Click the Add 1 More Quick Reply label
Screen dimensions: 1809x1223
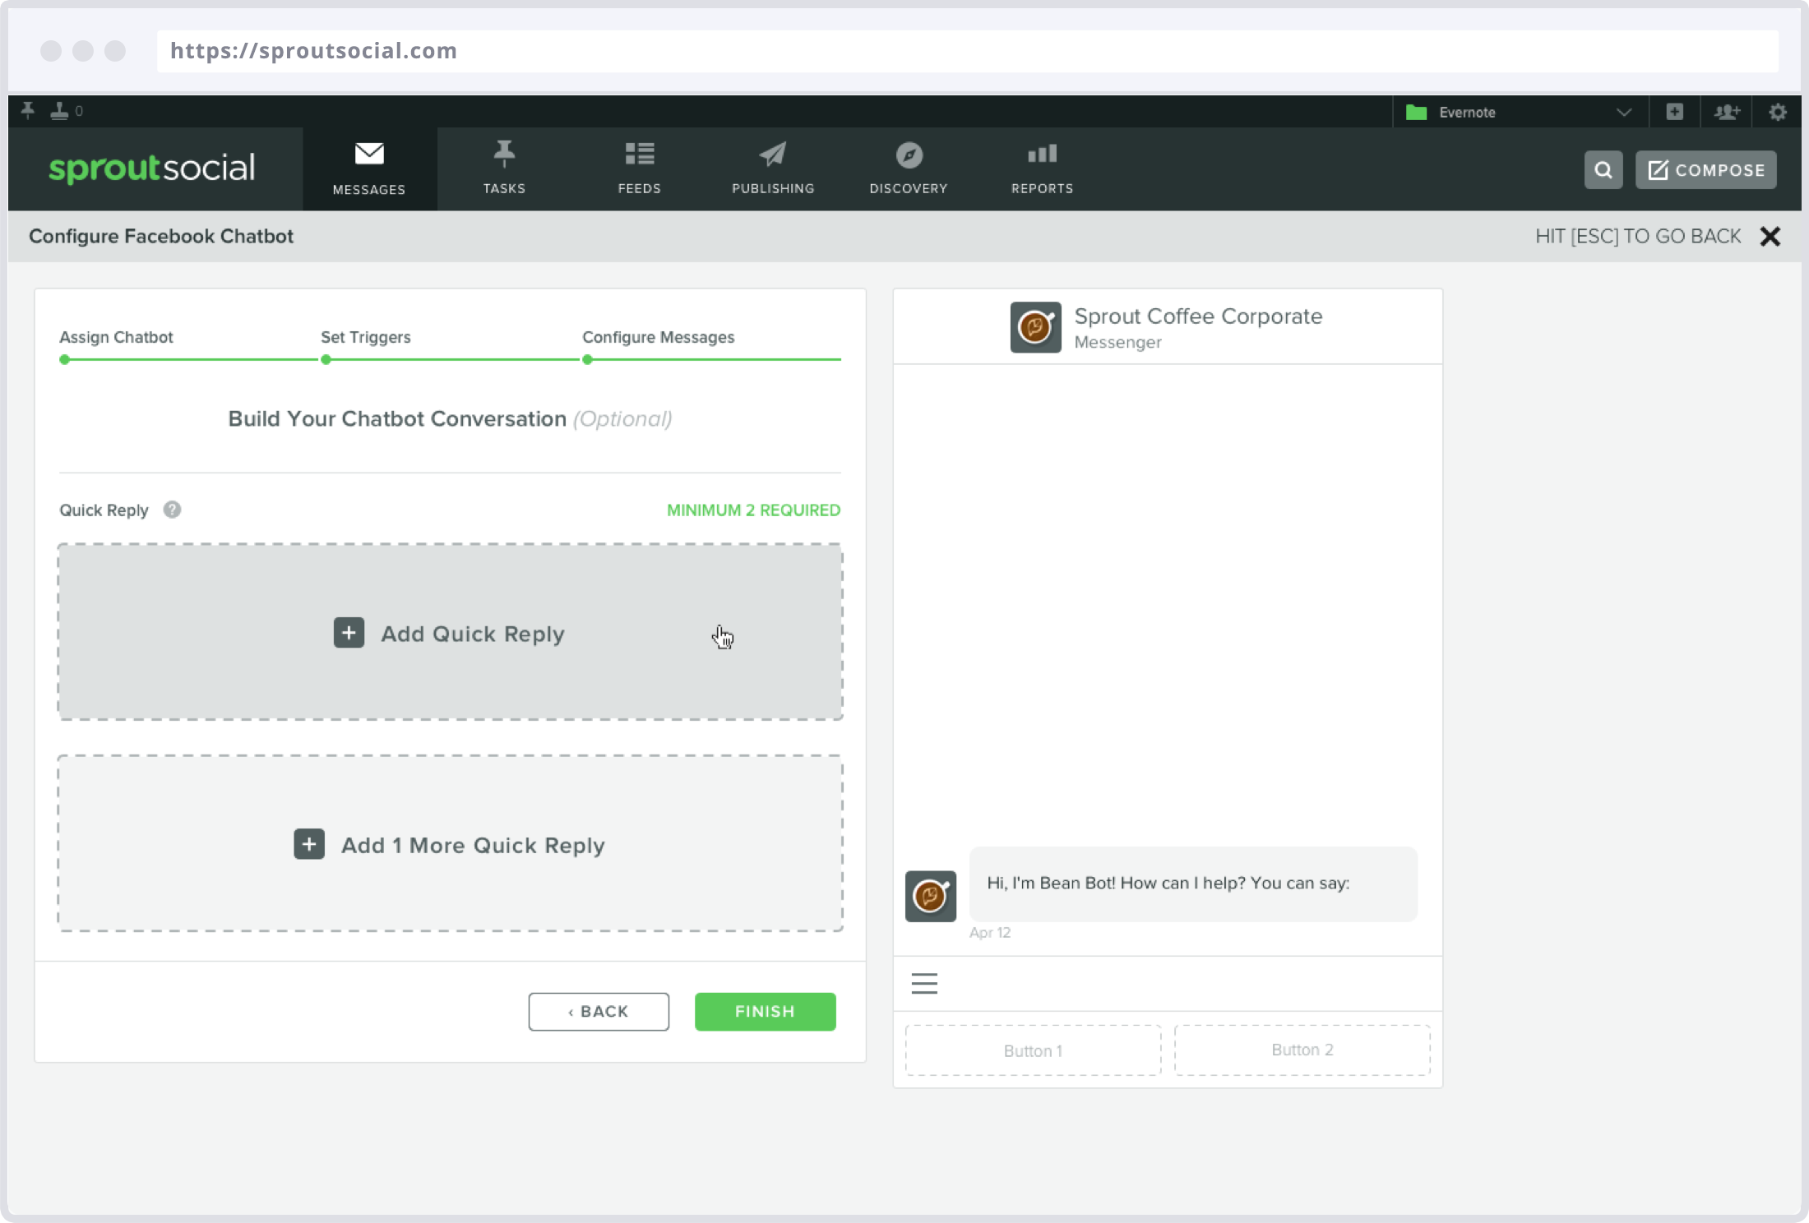[x=473, y=845]
